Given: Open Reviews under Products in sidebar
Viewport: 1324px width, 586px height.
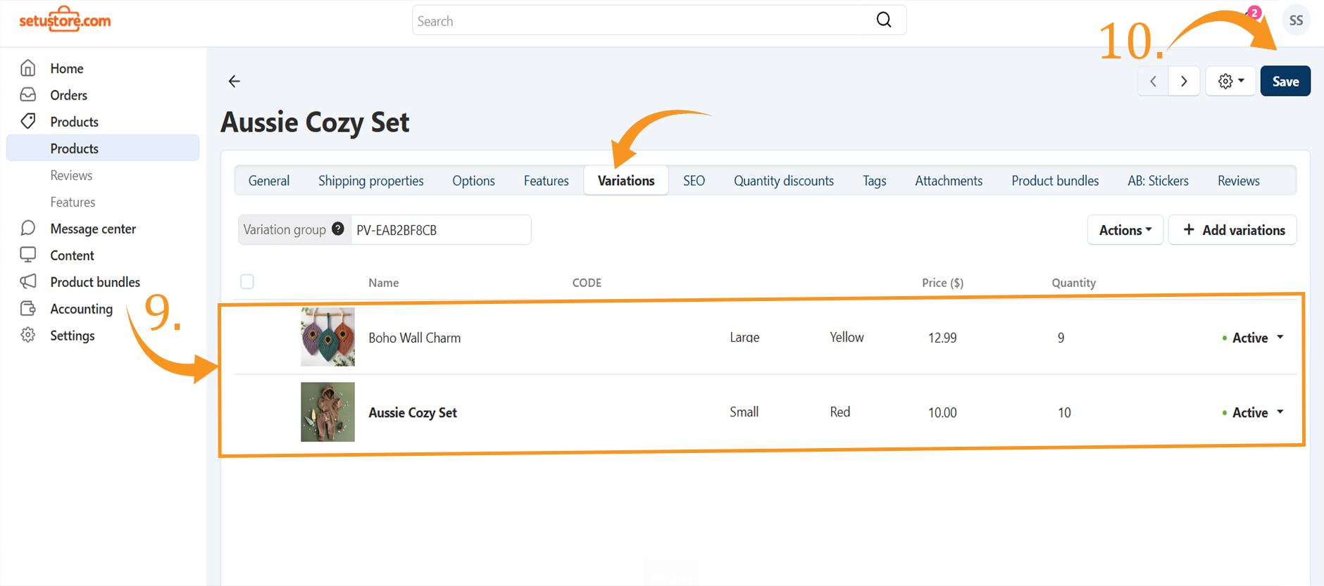Looking at the screenshot, I should pyautogui.click(x=71, y=175).
